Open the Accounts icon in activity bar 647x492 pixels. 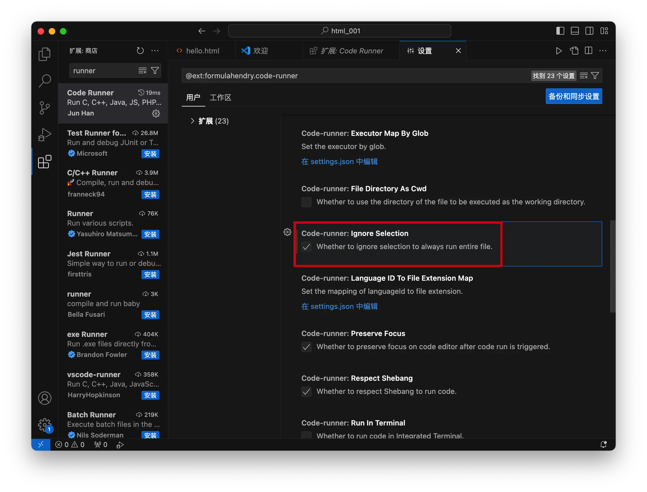pos(44,398)
